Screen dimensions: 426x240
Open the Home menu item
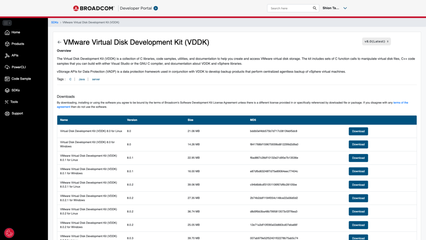(x=16, y=32)
